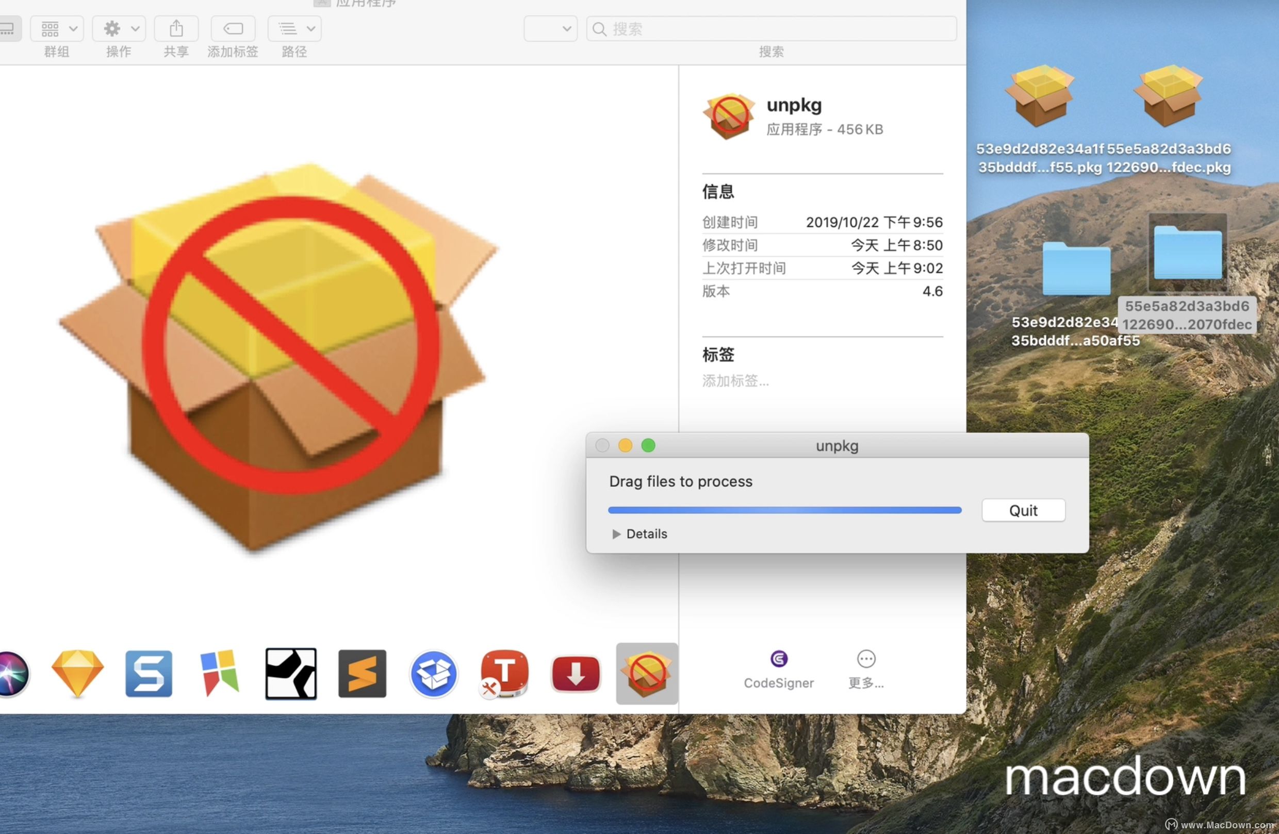Select the Sublime Text app icon
The image size is (1279, 834).
(362, 673)
